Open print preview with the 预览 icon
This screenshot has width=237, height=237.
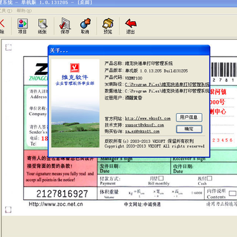coord(108,26)
